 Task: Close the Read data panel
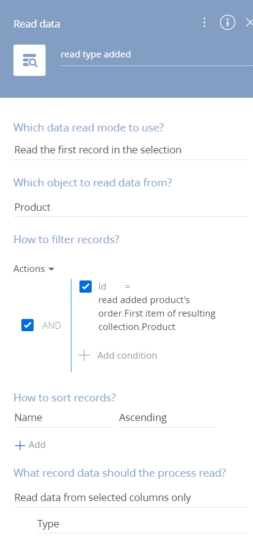(249, 23)
